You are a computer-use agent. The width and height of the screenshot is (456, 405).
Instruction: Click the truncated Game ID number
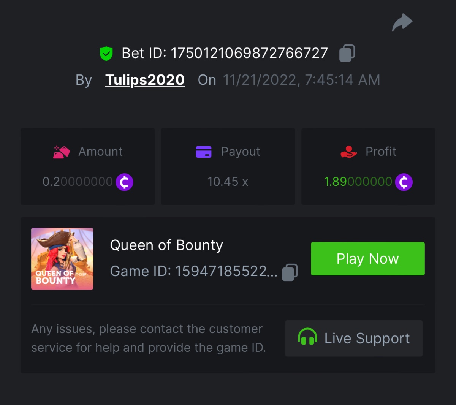[226, 271]
